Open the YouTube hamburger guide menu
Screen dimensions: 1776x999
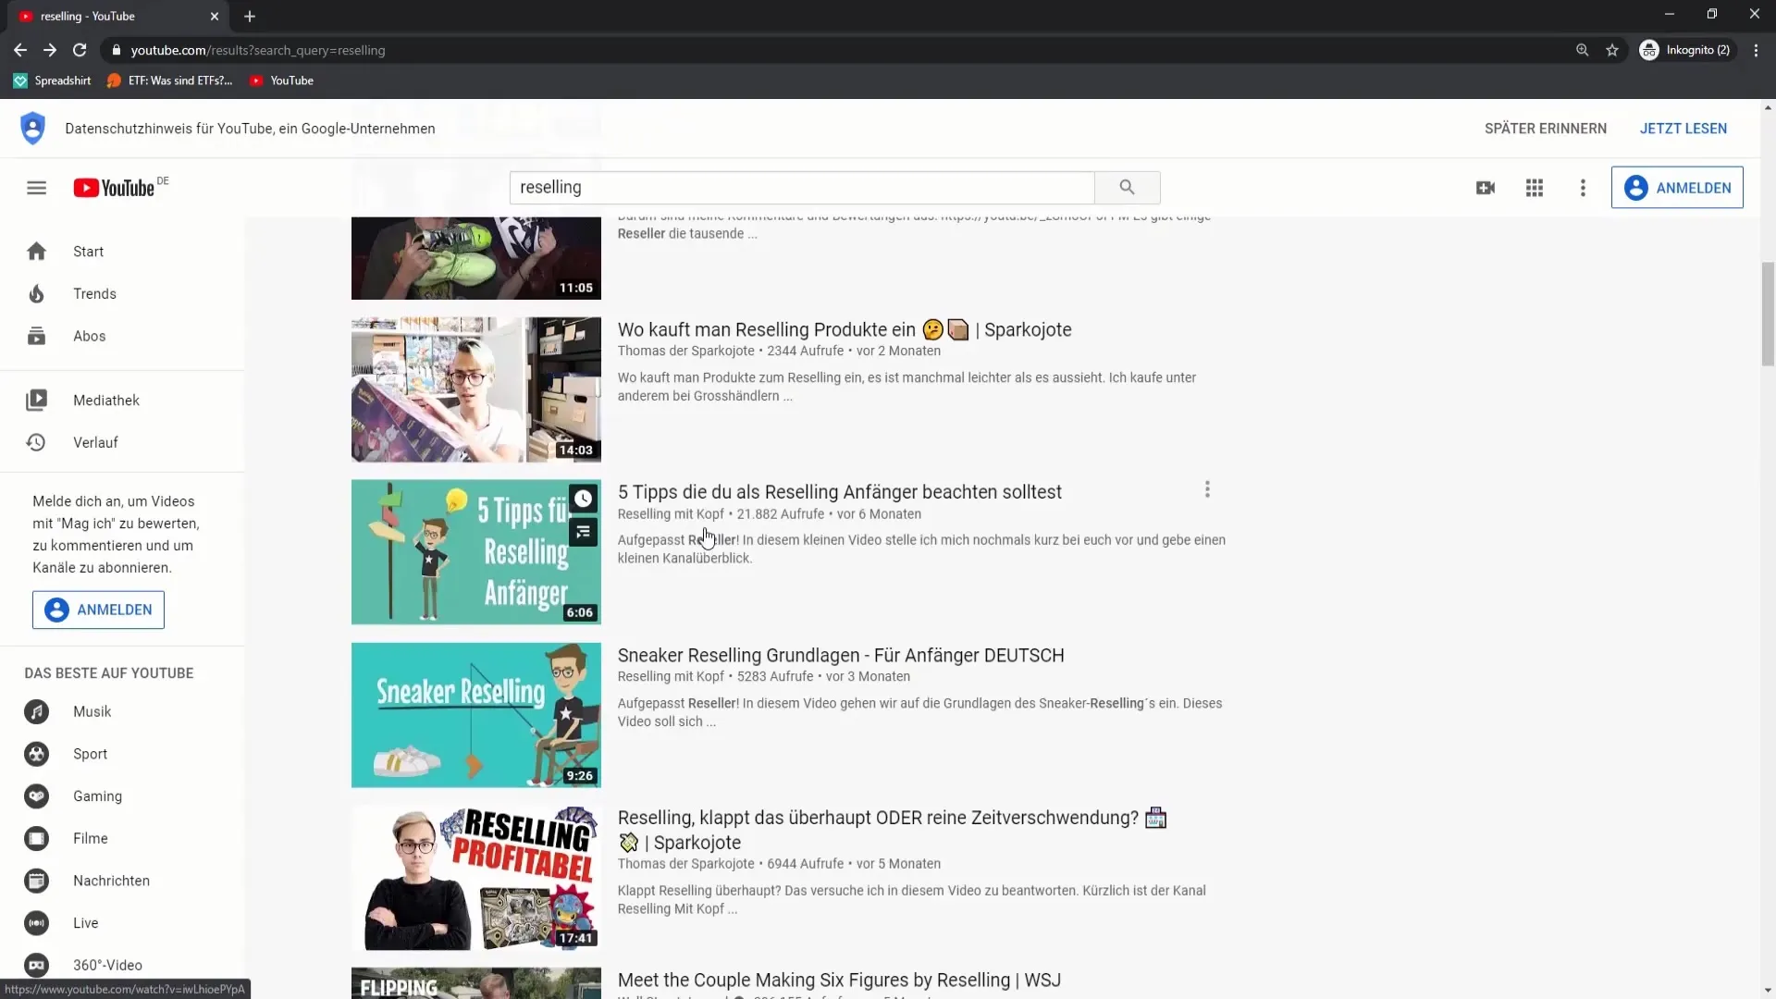[36, 188]
